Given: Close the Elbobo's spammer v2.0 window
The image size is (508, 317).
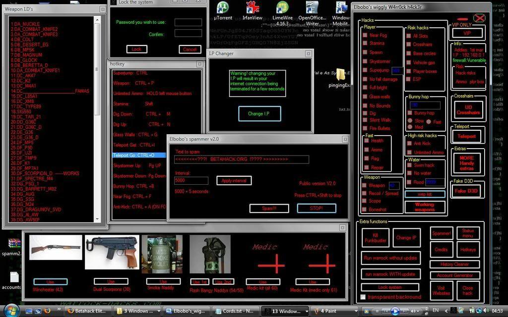Looking at the screenshot, I should [x=345, y=139].
